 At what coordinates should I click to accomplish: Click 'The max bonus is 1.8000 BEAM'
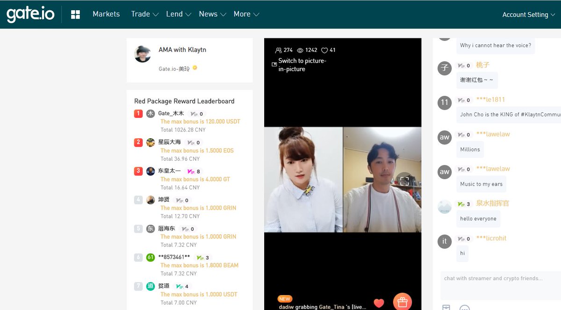200,265
